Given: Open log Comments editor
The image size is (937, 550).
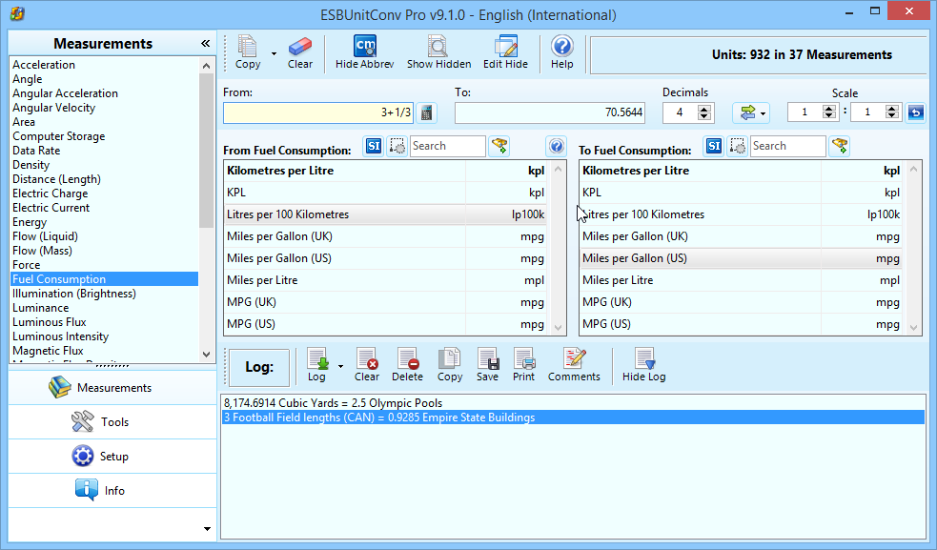Looking at the screenshot, I should pyautogui.click(x=574, y=365).
